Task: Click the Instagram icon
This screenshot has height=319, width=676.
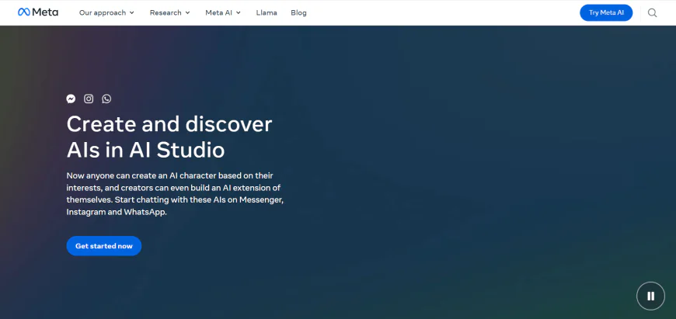Action: click(89, 99)
